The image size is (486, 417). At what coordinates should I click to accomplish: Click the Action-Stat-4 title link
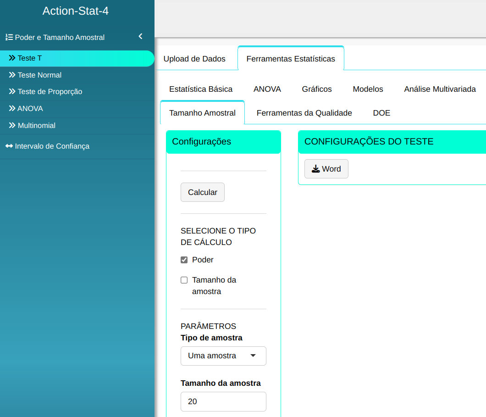[76, 11]
